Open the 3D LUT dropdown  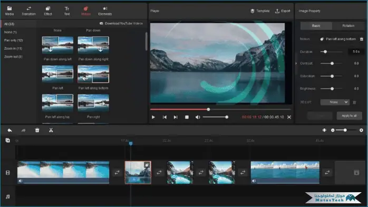coord(335,102)
